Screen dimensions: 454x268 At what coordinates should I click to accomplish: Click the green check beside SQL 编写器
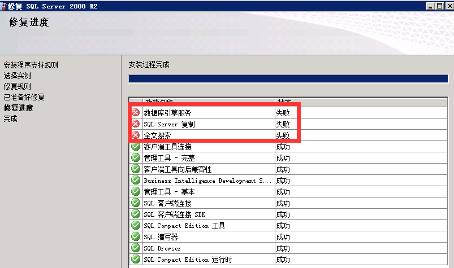click(x=136, y=236)
